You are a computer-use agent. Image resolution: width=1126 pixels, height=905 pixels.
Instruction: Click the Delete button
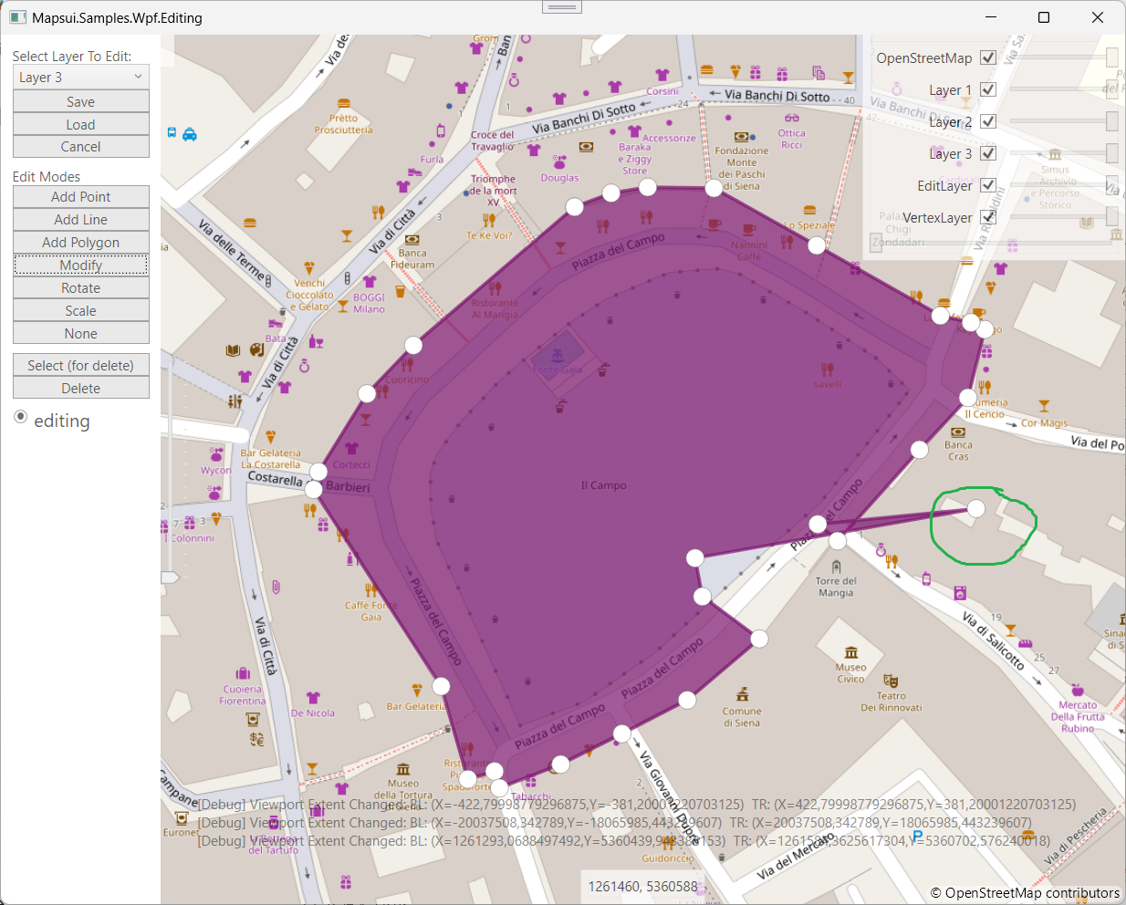[80, 387]
